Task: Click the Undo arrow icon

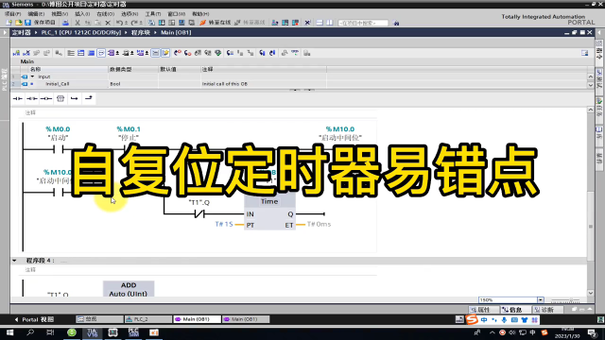Action: point(120,23)
